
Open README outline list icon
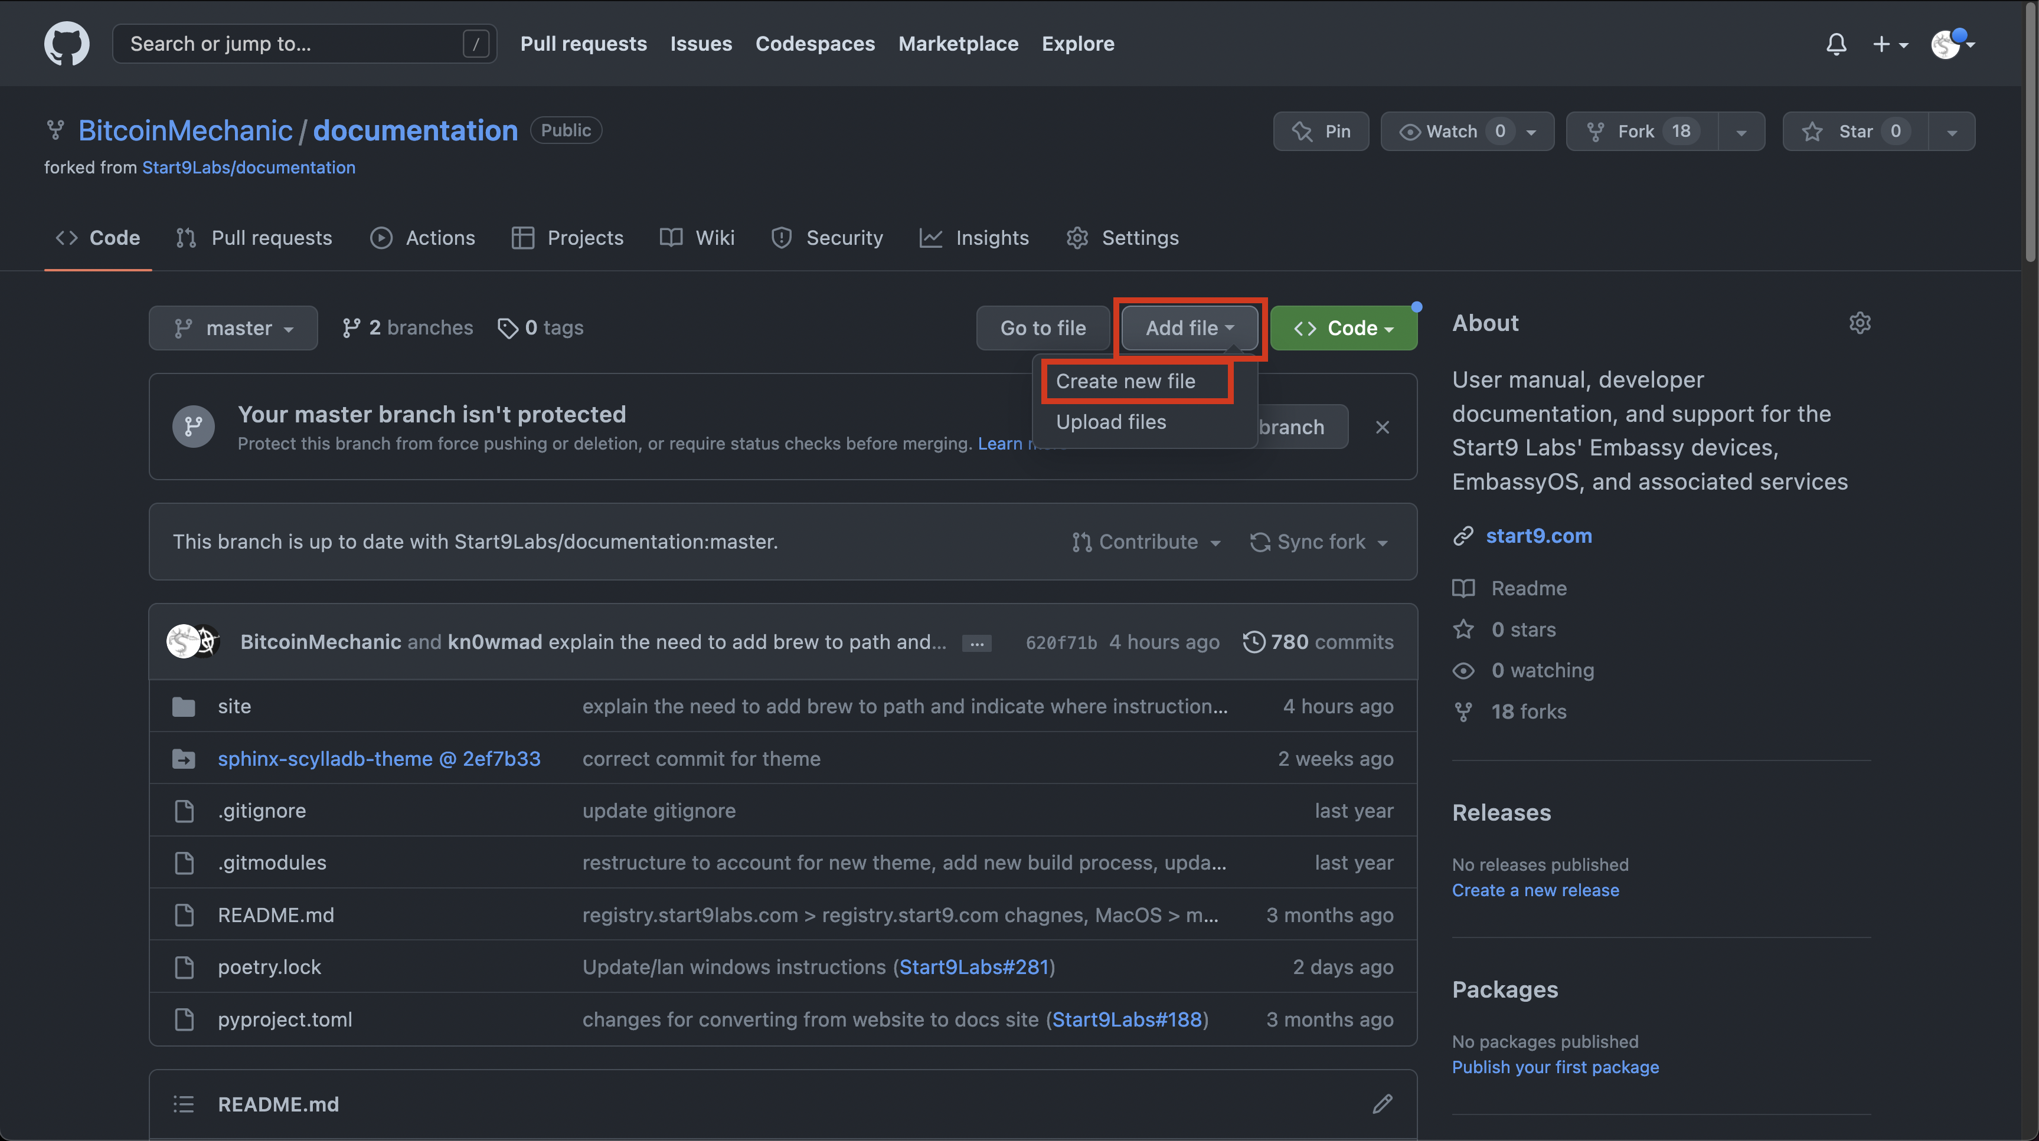[184, 1104]
